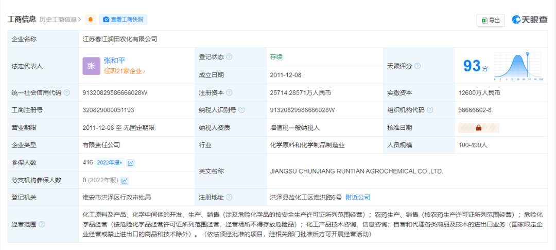Select industry 化学原料和化学制品制造业
This screenshot has width=556, height=250.
[x=307, y=145]
